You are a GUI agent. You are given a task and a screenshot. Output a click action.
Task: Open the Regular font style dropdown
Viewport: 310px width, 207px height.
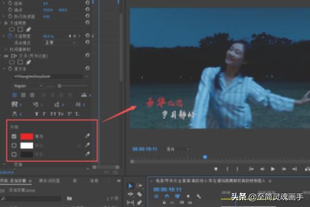click(28, 86)
